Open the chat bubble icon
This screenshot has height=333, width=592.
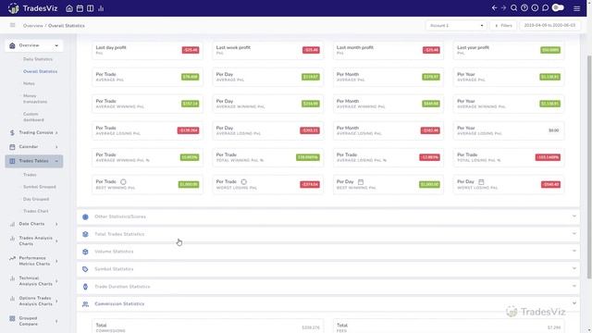tap(545, 7)
